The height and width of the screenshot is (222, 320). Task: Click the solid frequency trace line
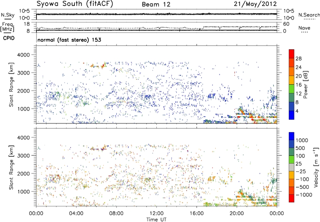click(156, 30)
